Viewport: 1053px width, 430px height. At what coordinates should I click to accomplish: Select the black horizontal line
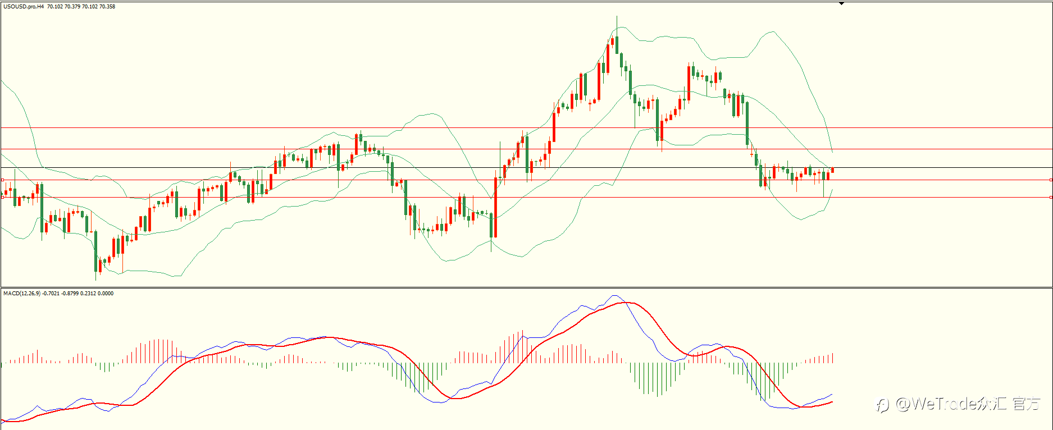click(526, 167)
